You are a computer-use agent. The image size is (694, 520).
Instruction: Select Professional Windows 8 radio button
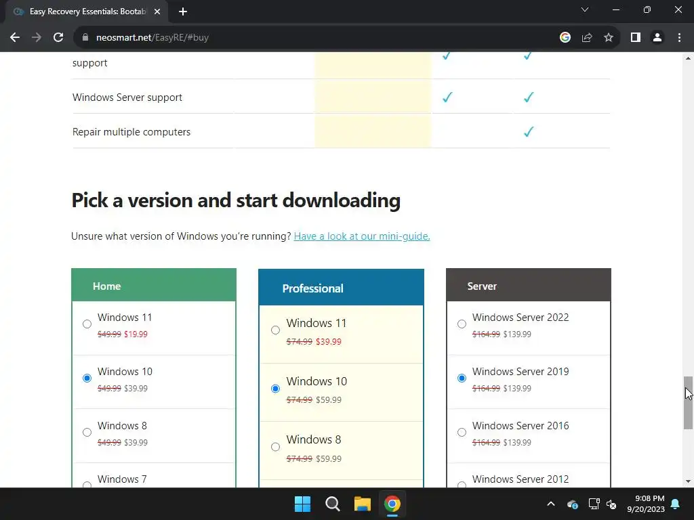click(275, 447)
